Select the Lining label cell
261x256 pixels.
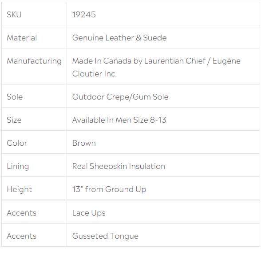click(34, 165)
